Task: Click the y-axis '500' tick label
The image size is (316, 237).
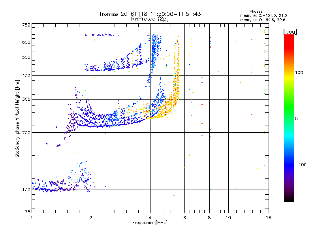Action: (x=26, y=57)
